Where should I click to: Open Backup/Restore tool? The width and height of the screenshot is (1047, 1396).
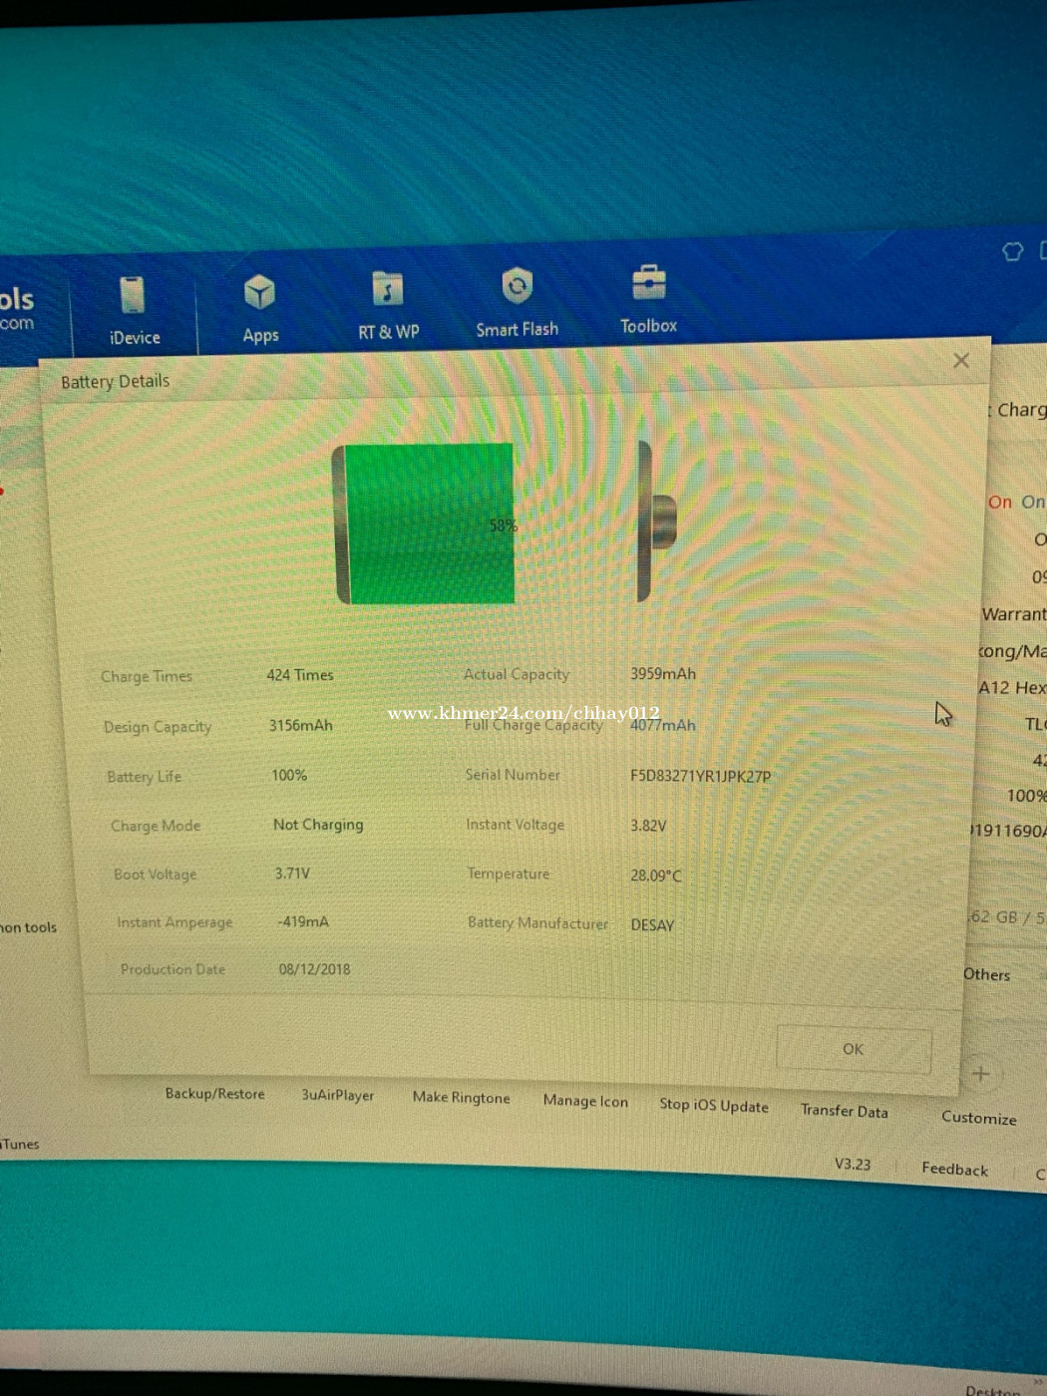(215, 1094)
